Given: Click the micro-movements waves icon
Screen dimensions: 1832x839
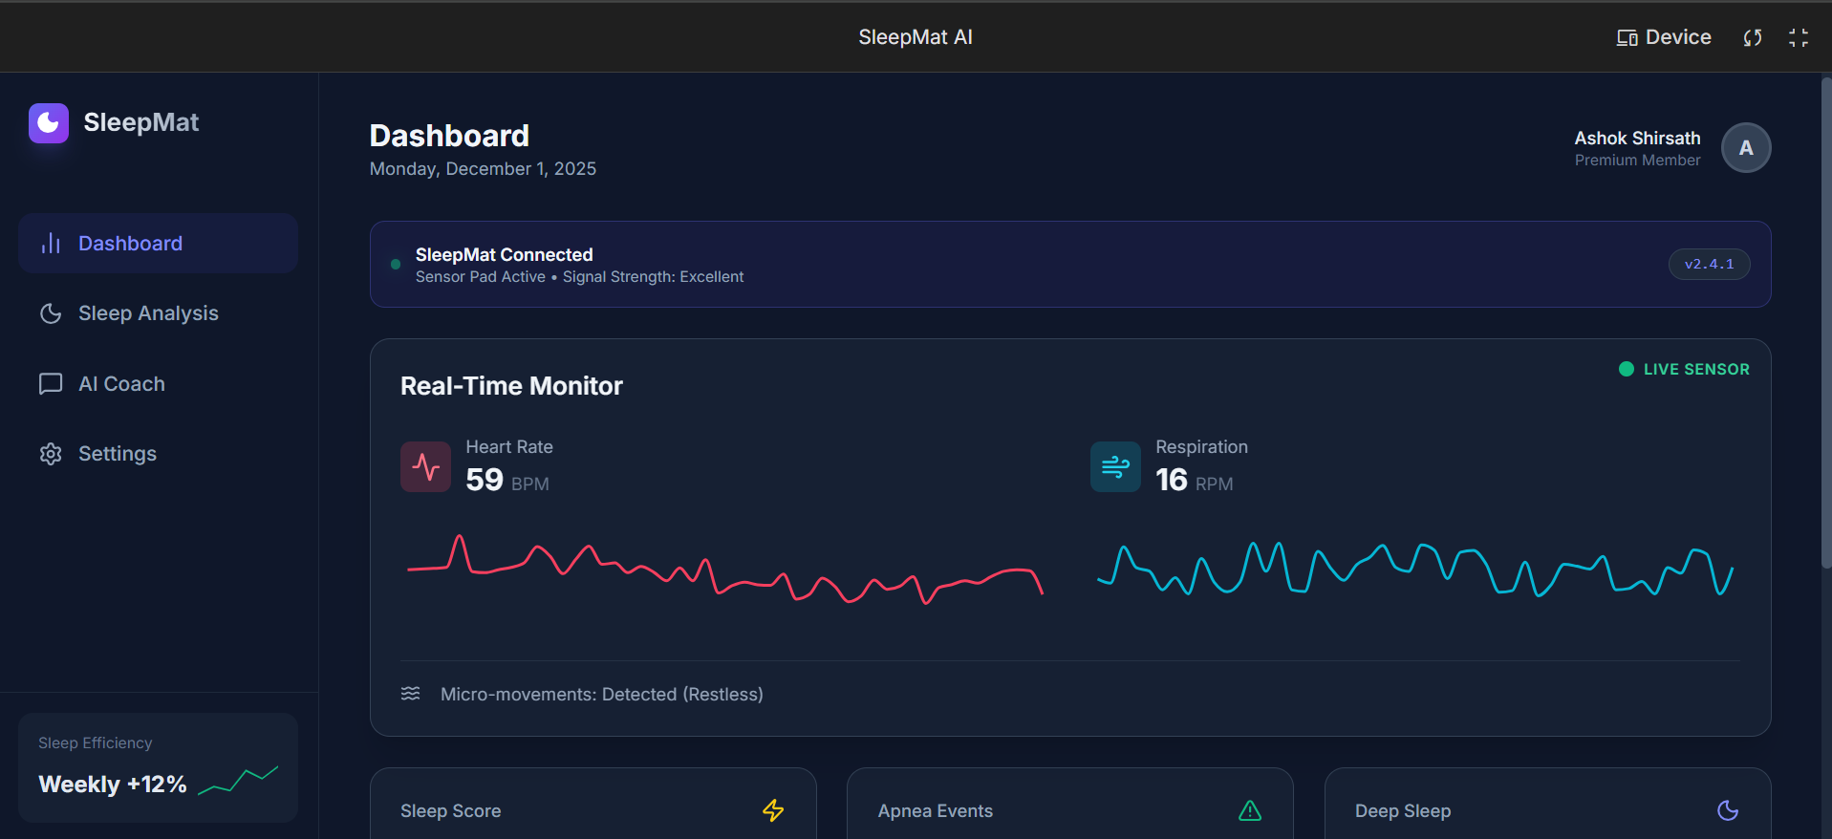Looking at the screenshot, I should [411, 694].
